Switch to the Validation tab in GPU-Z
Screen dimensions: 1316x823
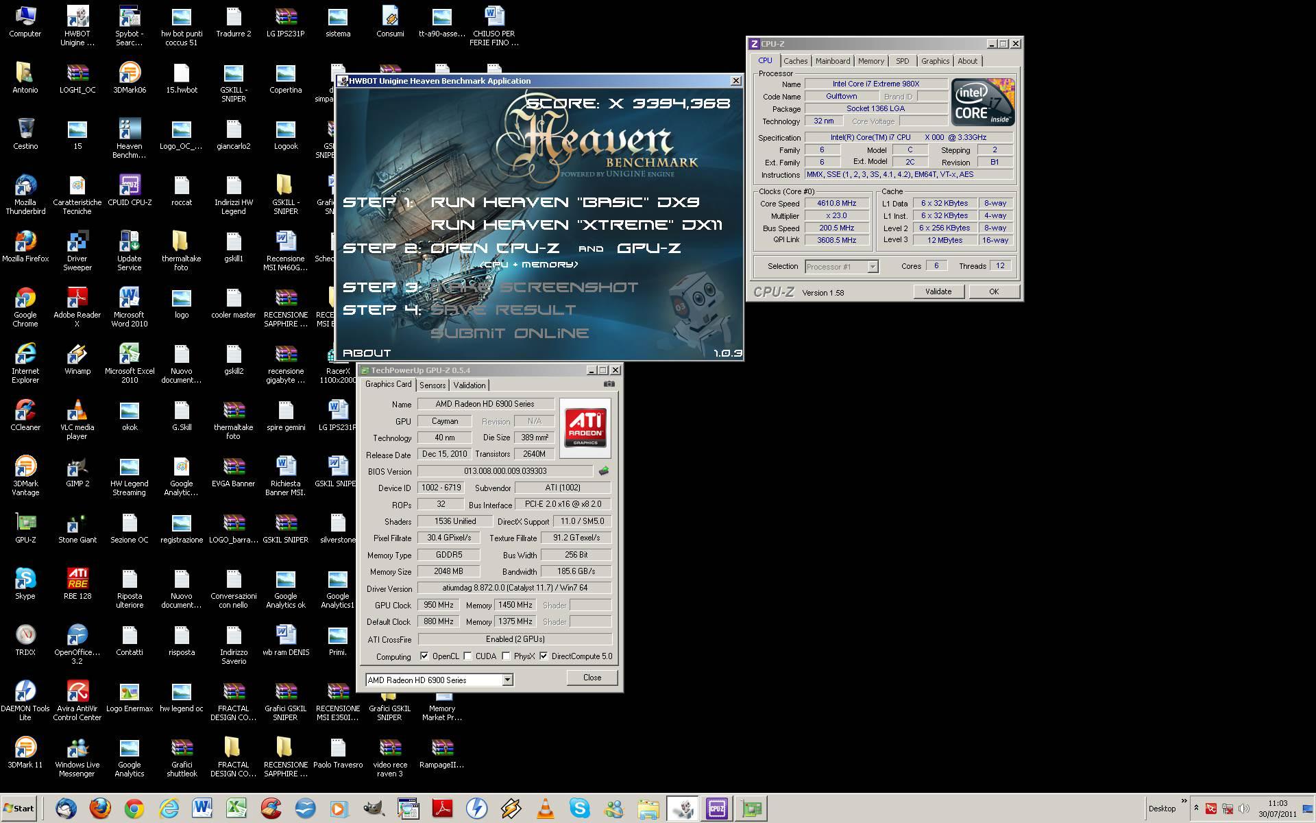point(470,385)
